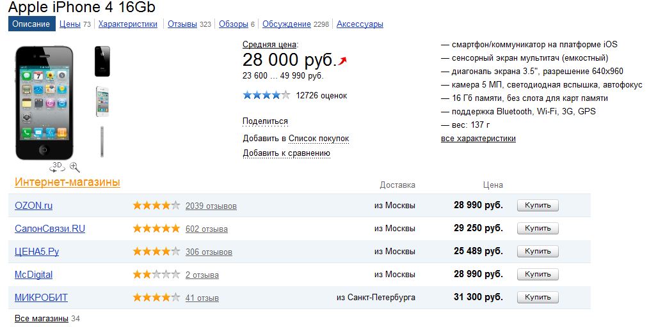Viewport: 649px width, 327px height.
Task: Open все характеристики link
Action: (x=478, y=139)
